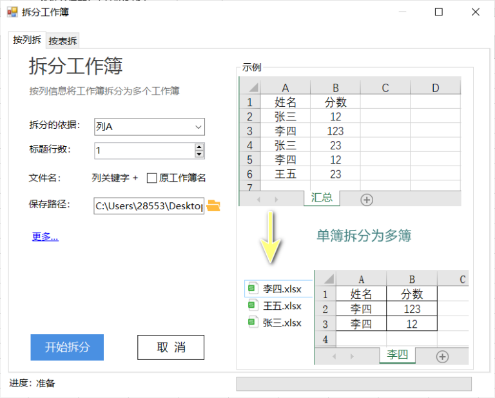Open the 更多... link
This screenshot has width=495, height=398.
(45, 236)
